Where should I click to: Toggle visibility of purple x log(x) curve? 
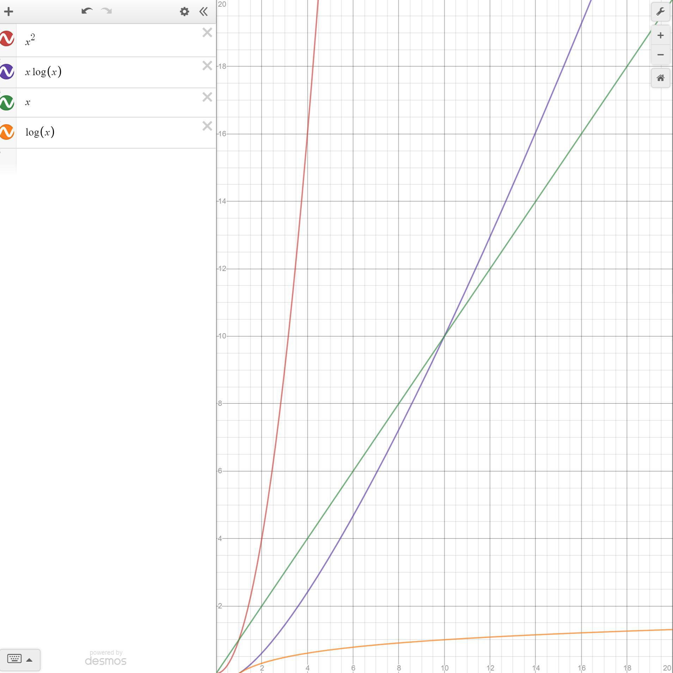click(x=7, y=72)
